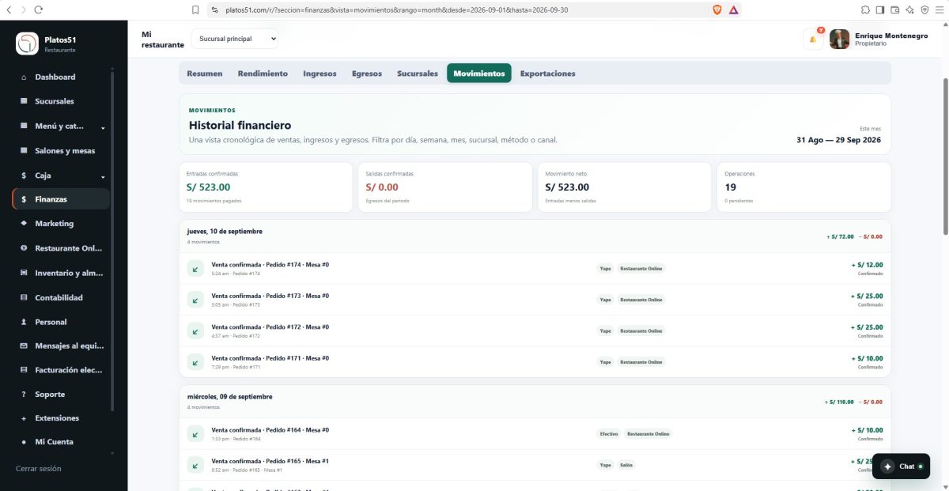The image size is (949, 491).
Task: Click the Marketing diamond icon
Action: (24, 224)
